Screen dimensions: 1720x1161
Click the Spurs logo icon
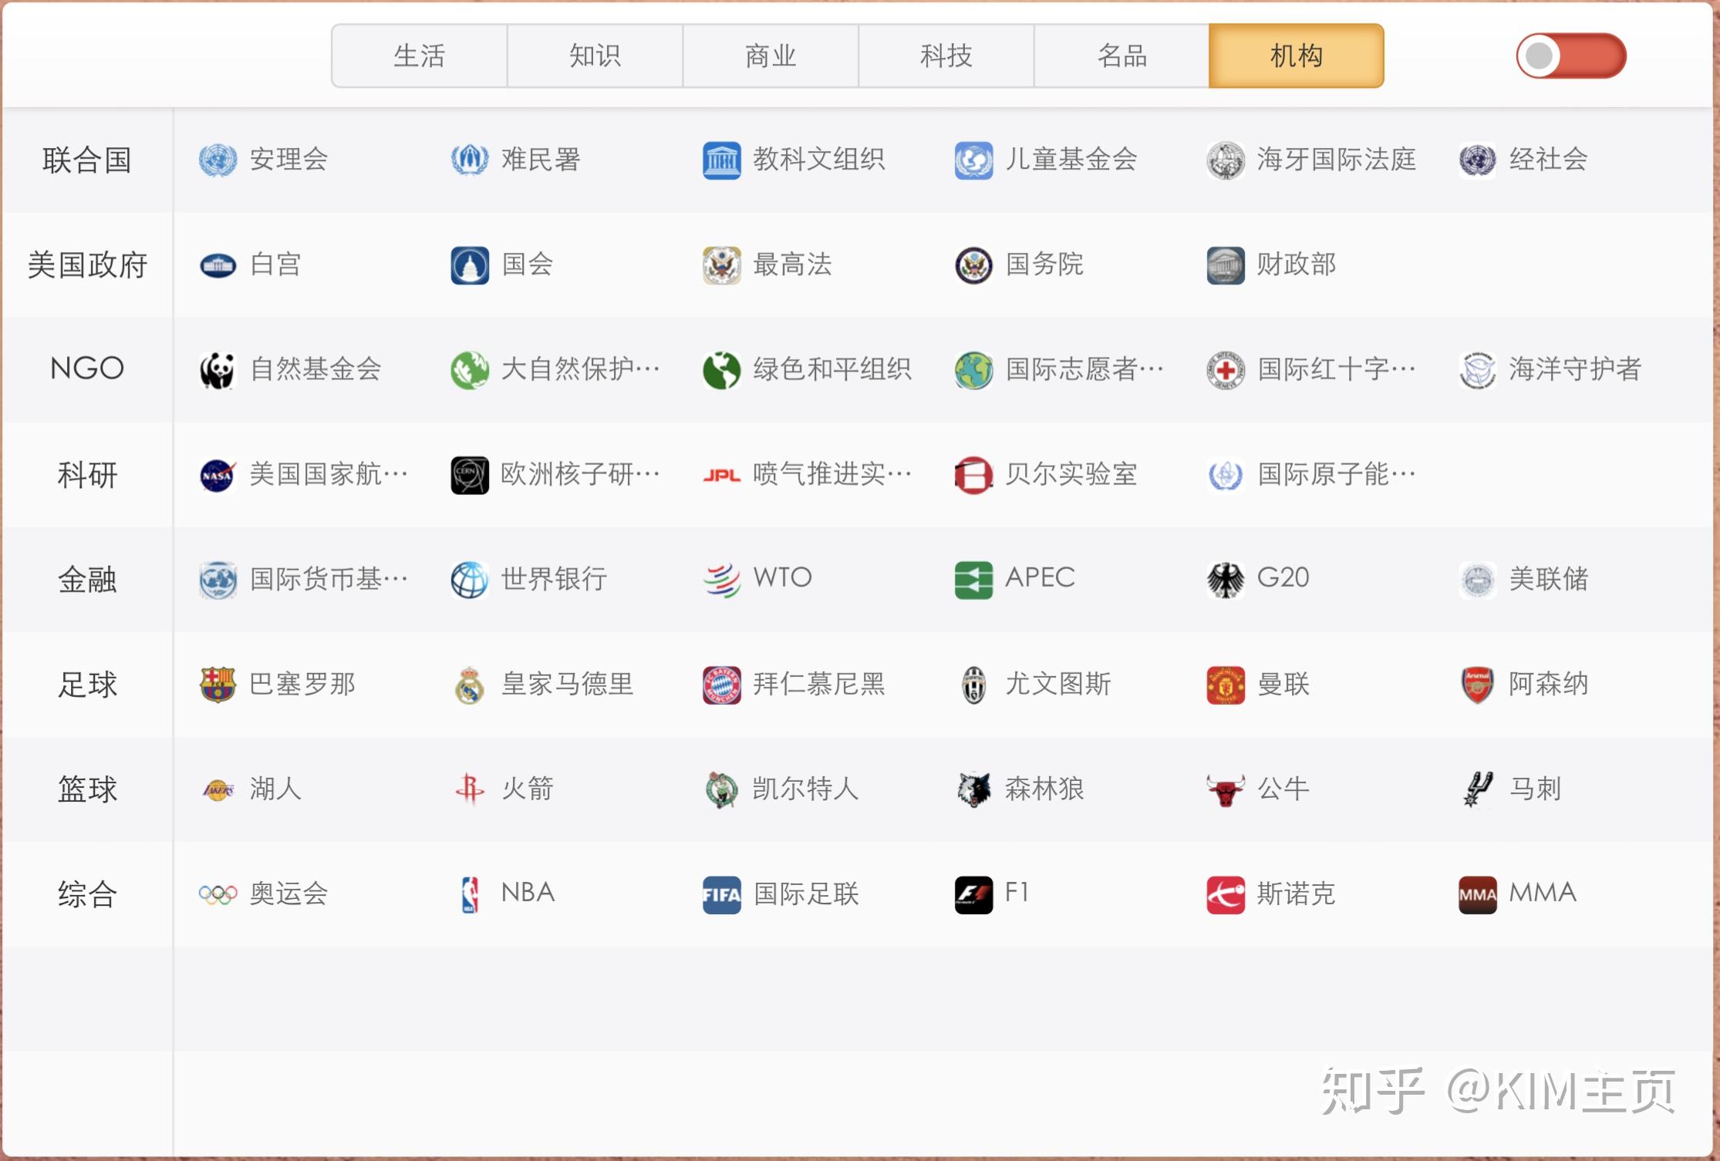coord(1478,790)
